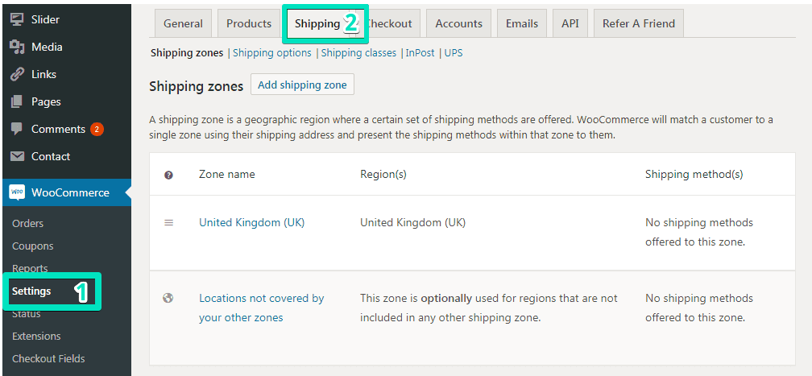Open Orders in the WooCommerce submenu

[28, 223]
